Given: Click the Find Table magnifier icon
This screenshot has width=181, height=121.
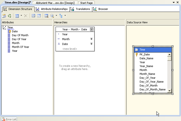Looking at the screenshot, I should [46, 16].
